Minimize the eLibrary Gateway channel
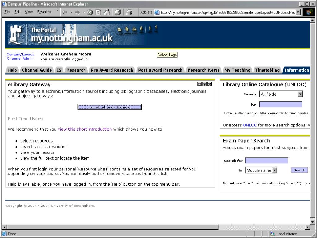 (205, 84)
